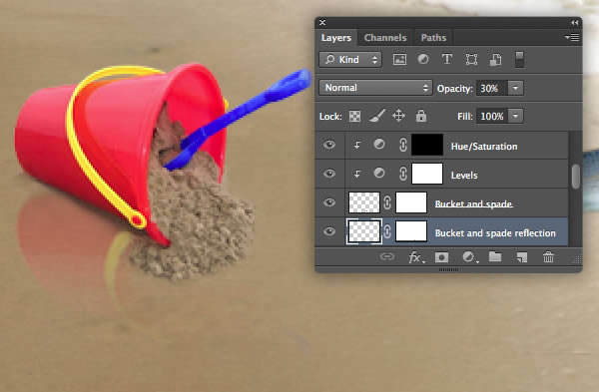The image size is (599, 392).
Task: Open the Opacity slider arrow
Action: click(x=515, y=88)
